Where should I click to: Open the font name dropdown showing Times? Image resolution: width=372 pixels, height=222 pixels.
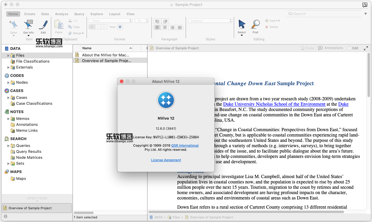point(110,21)
